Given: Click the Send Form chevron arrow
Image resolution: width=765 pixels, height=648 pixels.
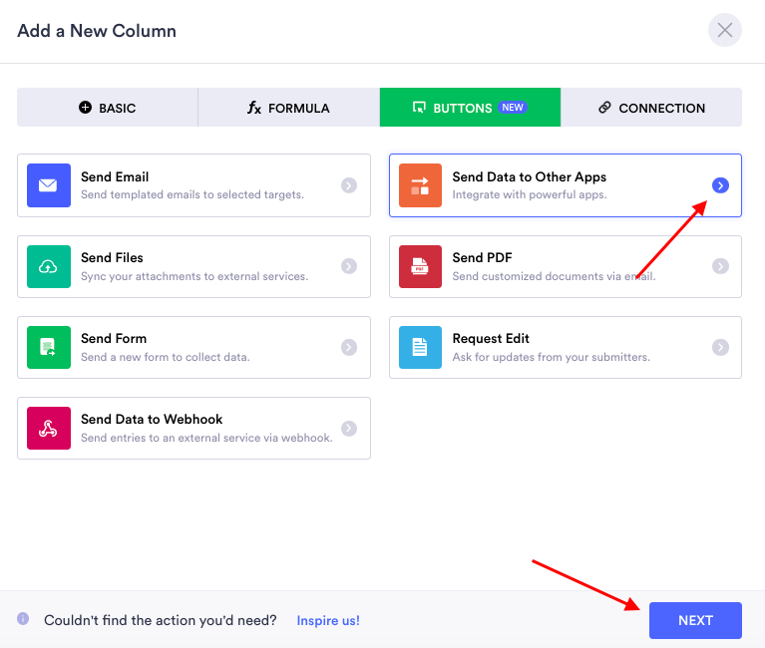Looking at the screenshot, I should tap(348, 347).
